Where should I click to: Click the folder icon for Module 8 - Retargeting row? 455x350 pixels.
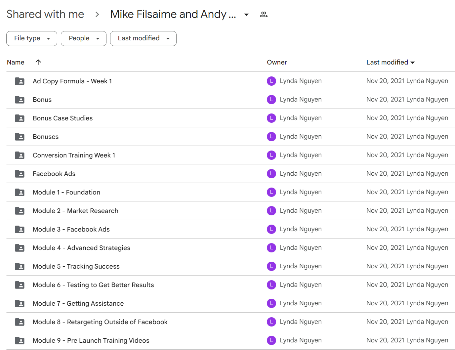(20, 322)
